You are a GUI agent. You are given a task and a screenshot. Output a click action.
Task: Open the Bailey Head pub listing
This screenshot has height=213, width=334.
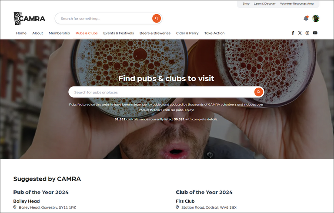point(27,201)
